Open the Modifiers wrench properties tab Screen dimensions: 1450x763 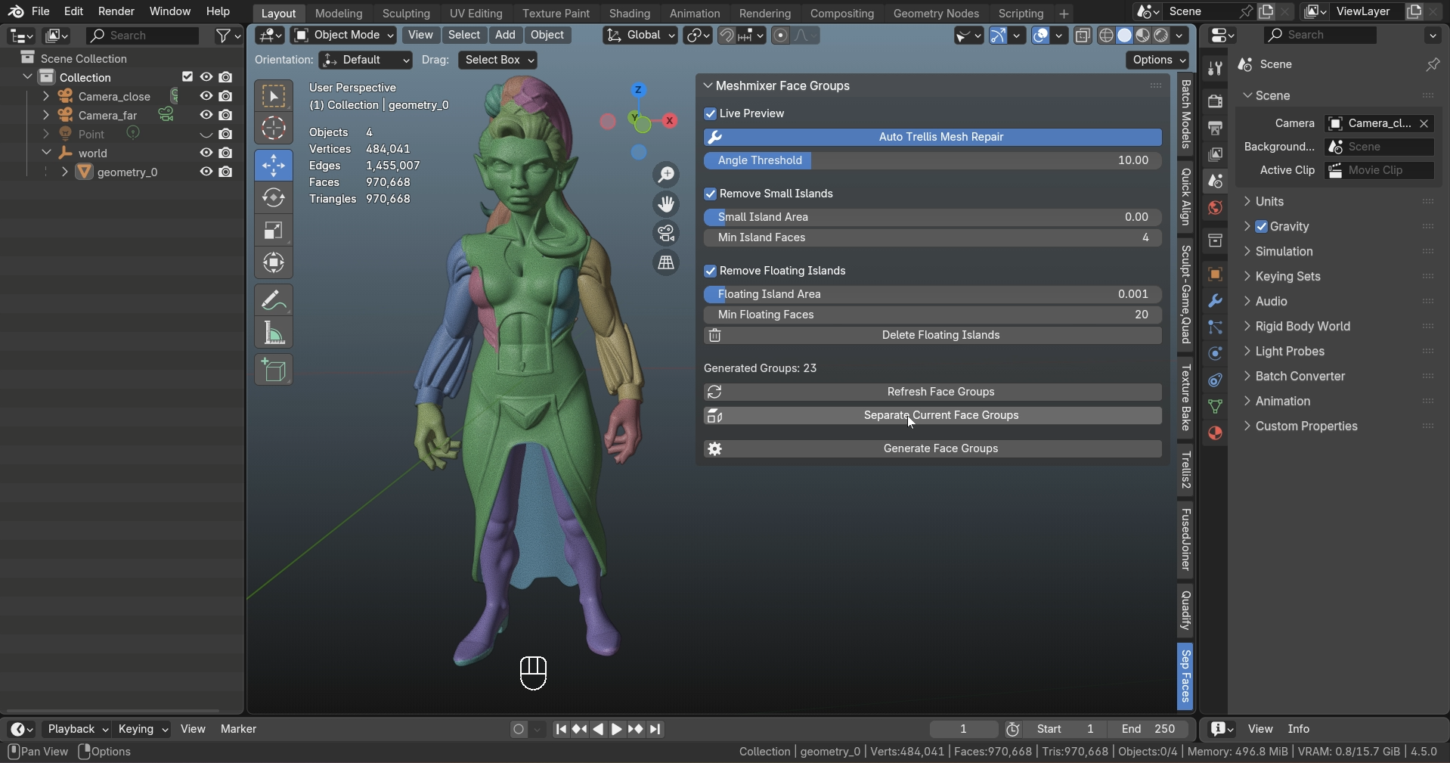pos(1215,301)
